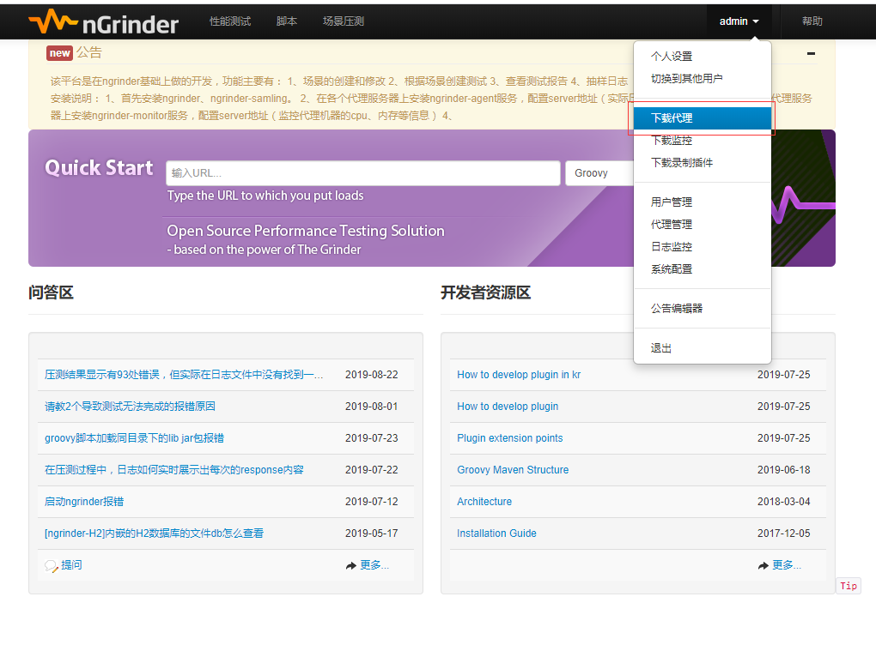Screen dimensions: 876x657
Task: Collapse the 公告 announcement panel
Action: pos(811,53)
